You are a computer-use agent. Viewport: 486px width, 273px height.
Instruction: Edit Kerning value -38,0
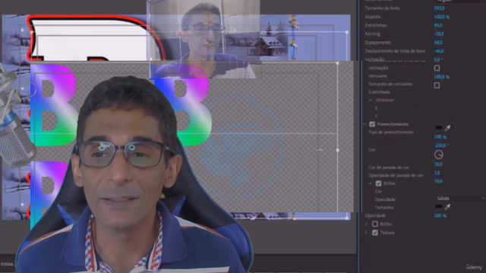[439, 33]
